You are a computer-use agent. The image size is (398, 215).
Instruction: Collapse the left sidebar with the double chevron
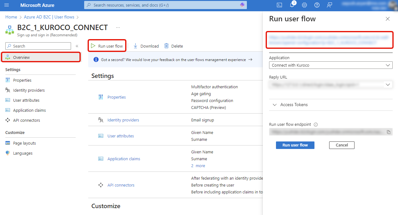[x=77, y=46]
